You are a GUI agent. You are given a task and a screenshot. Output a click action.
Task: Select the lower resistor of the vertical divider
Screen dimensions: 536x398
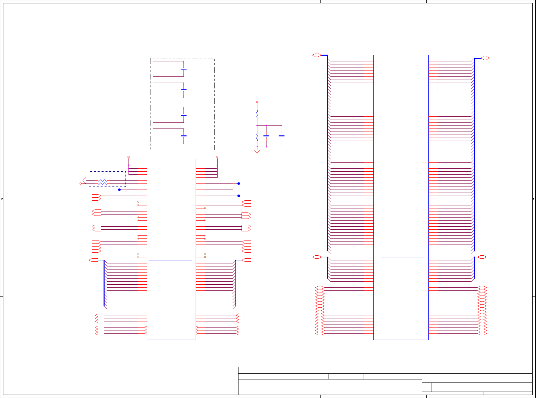click(x=257, y=136)
